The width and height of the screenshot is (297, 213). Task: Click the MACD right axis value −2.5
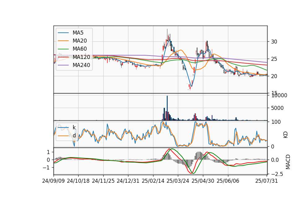coord(277,174)
